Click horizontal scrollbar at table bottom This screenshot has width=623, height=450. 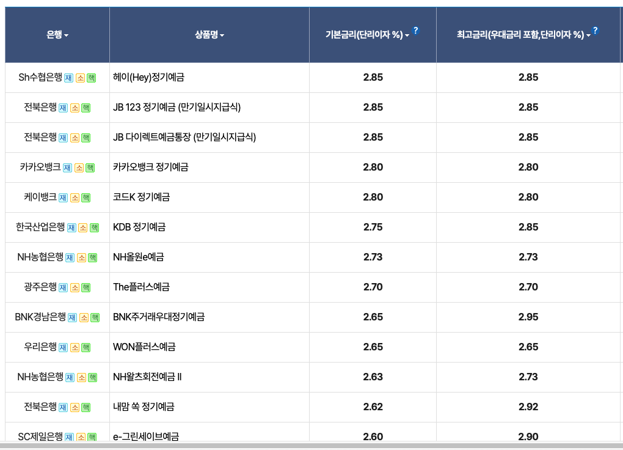point(311,446)
